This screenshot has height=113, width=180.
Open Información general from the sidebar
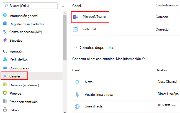24,16
